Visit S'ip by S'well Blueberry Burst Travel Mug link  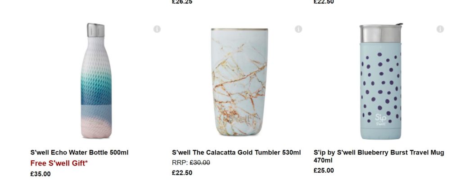click(379, 153)
